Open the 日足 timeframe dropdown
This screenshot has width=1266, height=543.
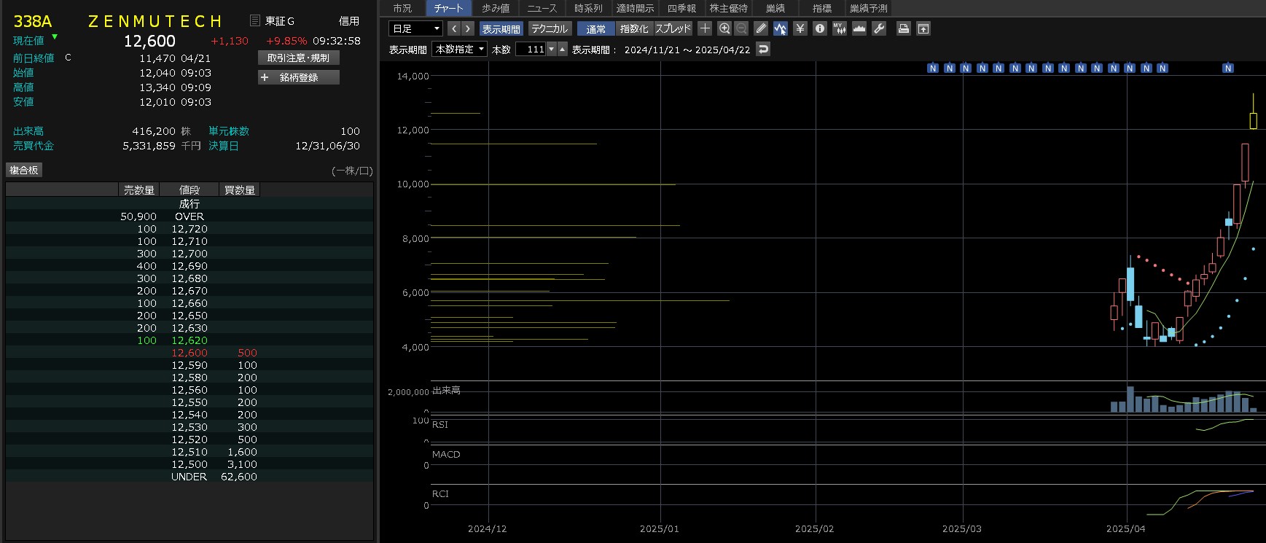click(416, 28)
